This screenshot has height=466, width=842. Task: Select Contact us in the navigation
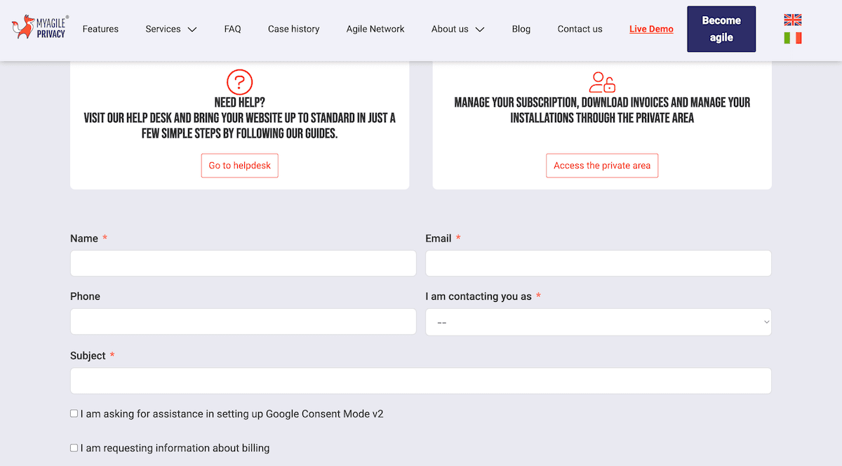[x=580, y=29]
